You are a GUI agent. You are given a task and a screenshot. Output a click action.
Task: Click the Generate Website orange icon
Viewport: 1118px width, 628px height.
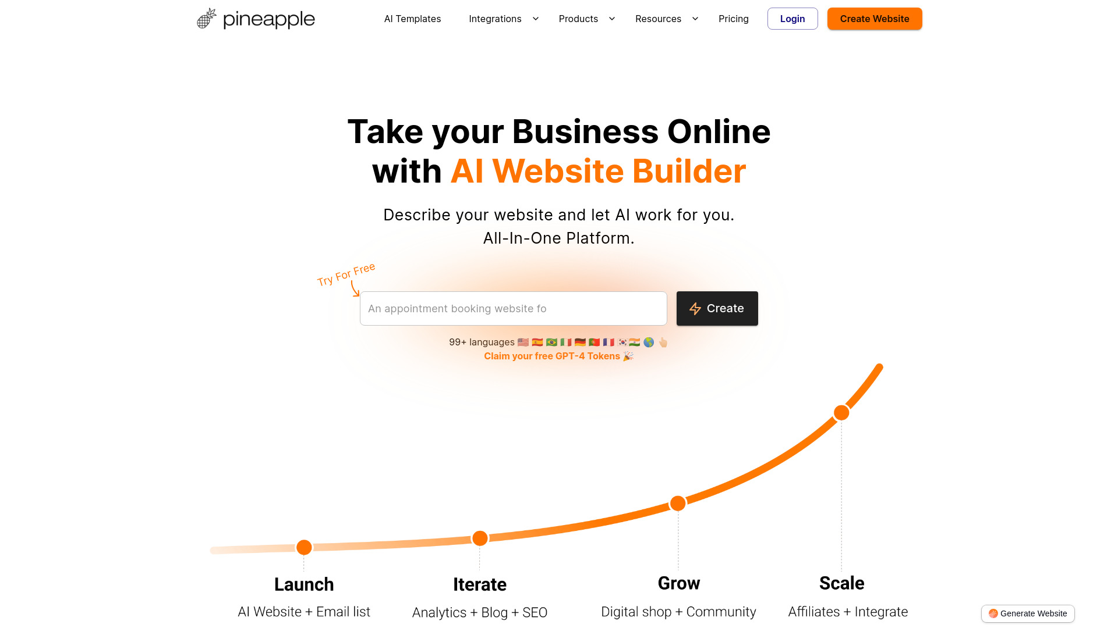click(x=993, y=613)
